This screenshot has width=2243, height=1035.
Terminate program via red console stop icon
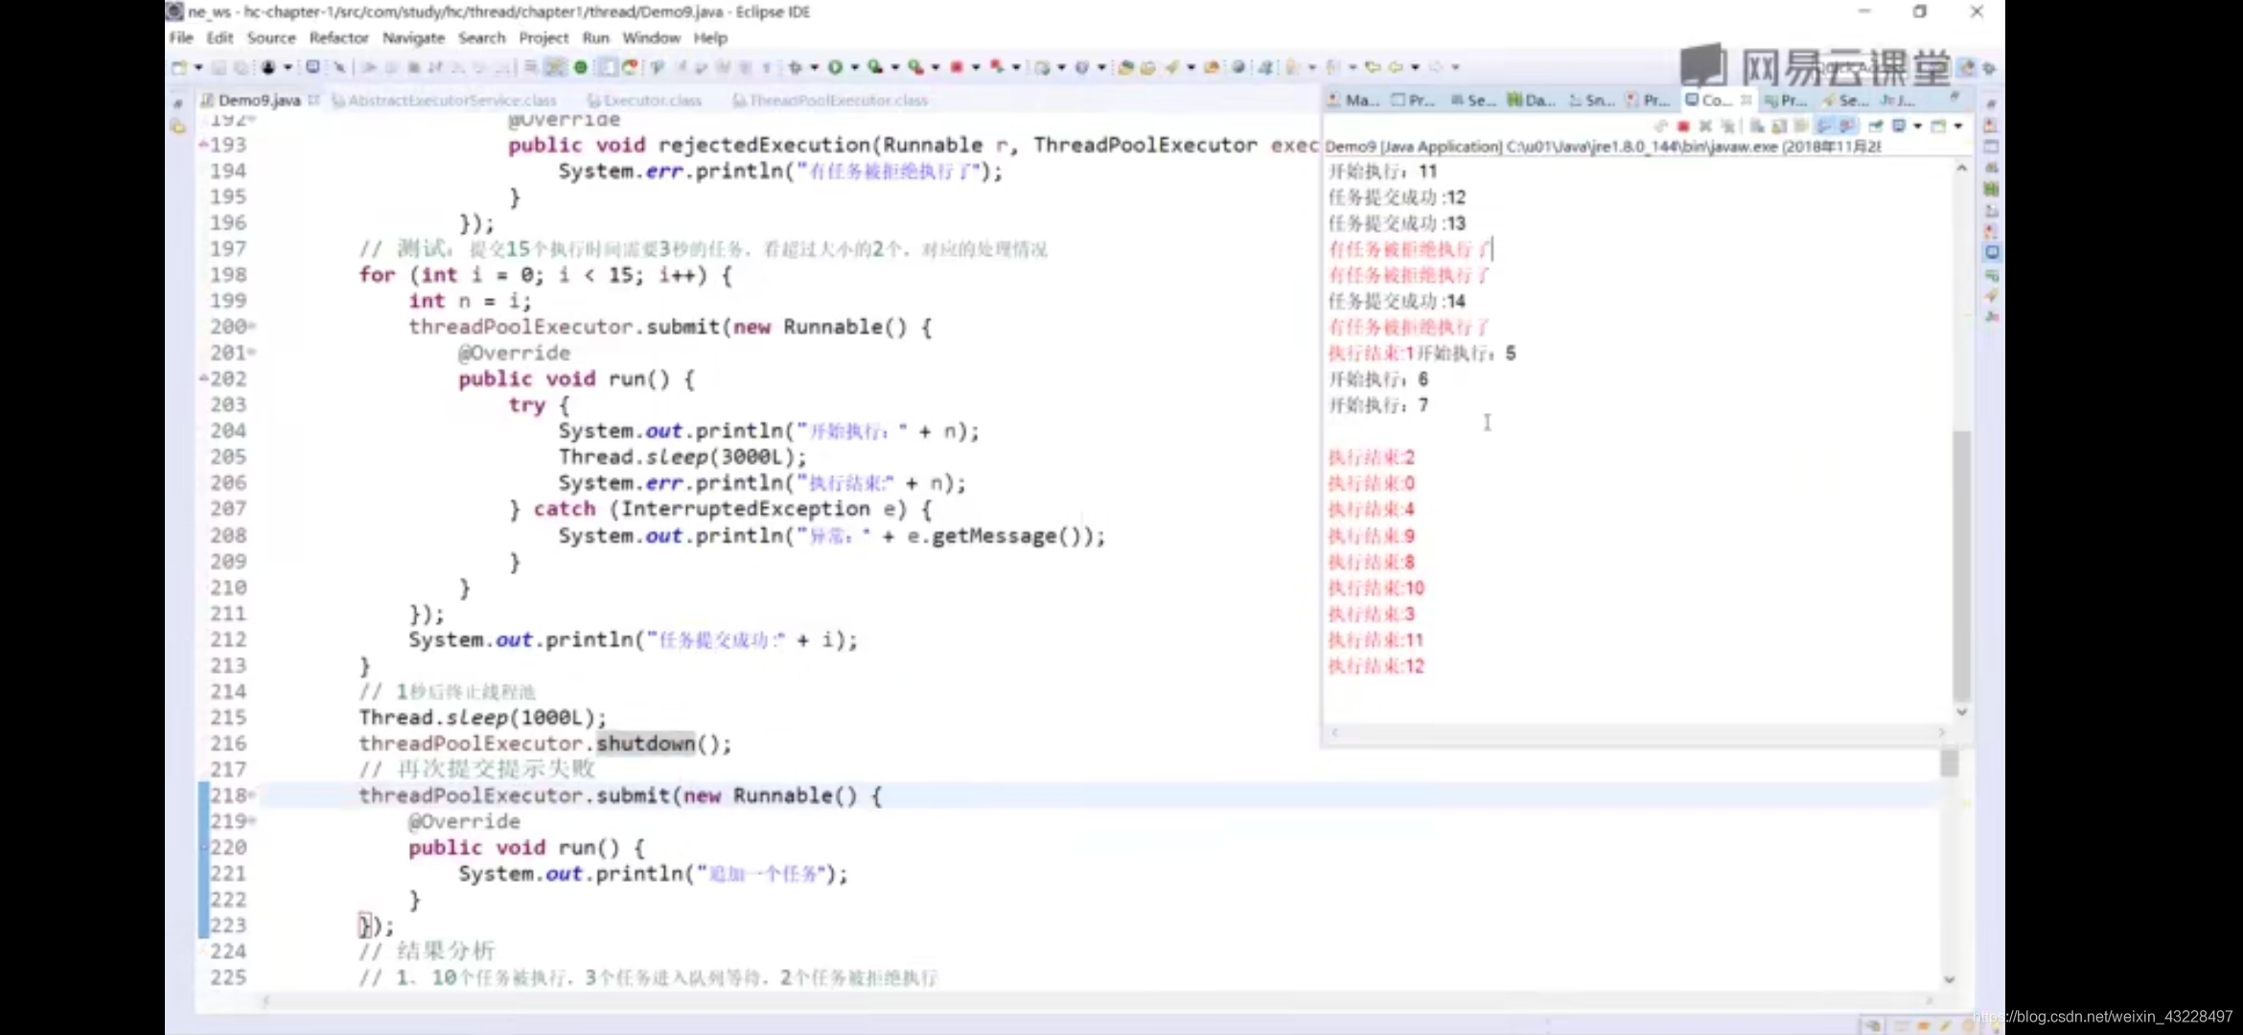click(1683, 126)
